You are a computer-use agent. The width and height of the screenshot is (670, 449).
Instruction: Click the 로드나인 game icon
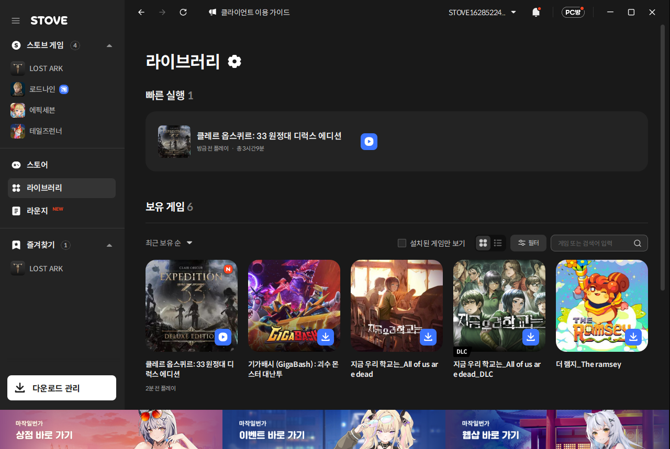[x=18, y=89]
